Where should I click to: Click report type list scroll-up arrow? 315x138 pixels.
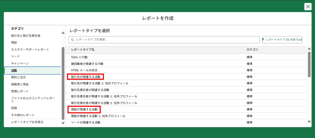[x=309, y=49]
